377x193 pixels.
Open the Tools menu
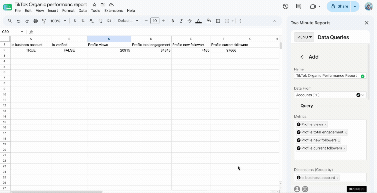point(95,11)
